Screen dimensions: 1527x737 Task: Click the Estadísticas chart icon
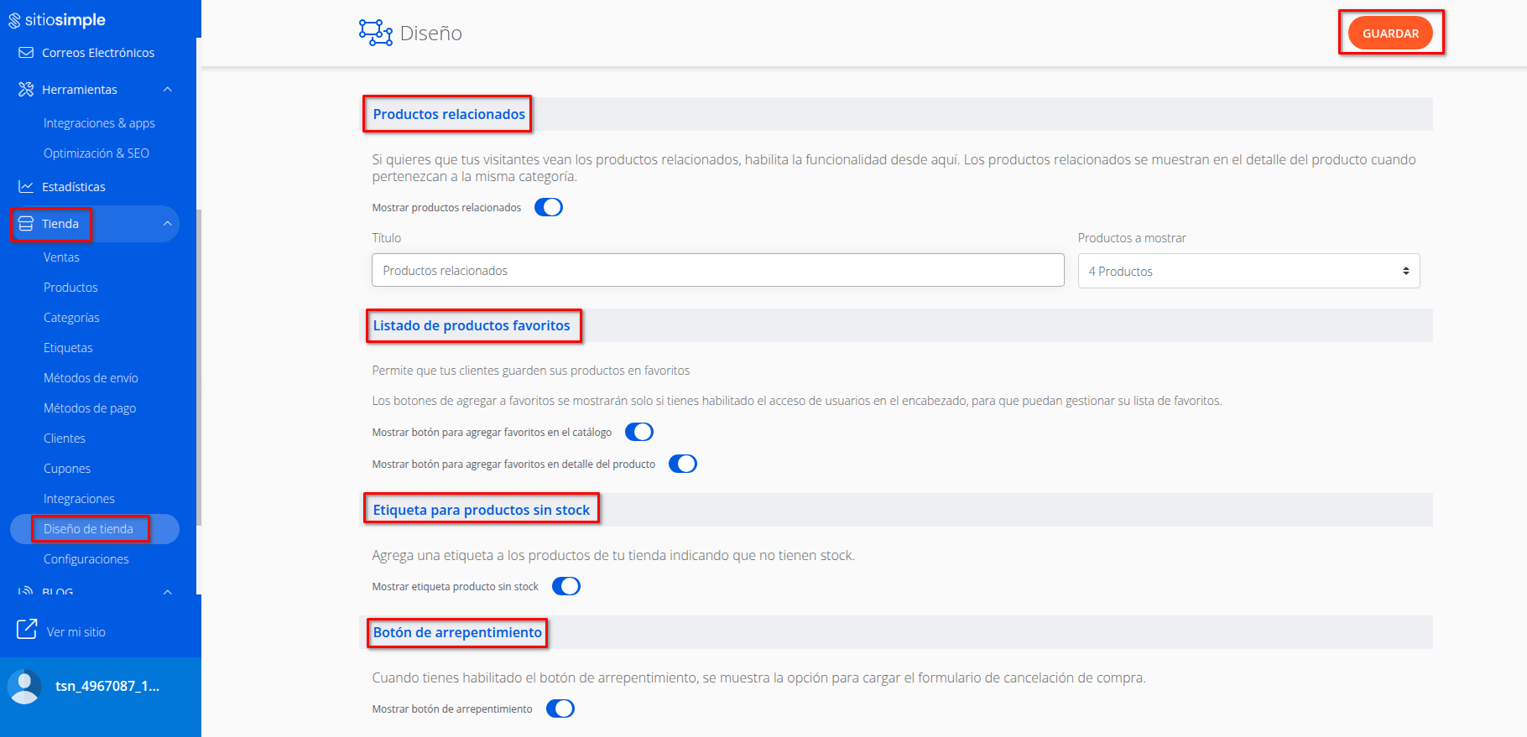[26, 187]
